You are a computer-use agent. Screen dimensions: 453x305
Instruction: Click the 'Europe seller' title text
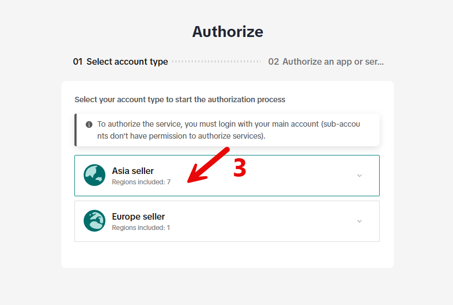138,216
